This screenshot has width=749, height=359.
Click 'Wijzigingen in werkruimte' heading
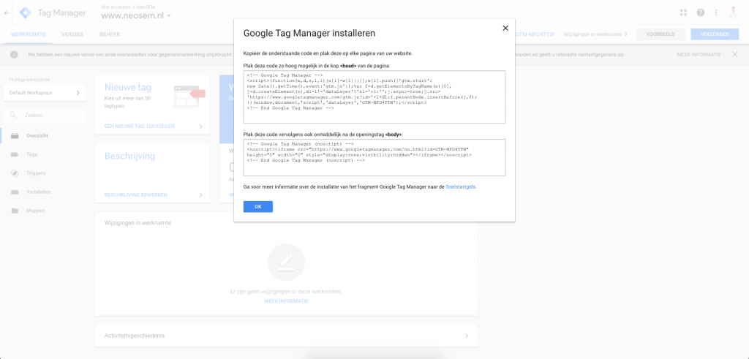[138, 223]
